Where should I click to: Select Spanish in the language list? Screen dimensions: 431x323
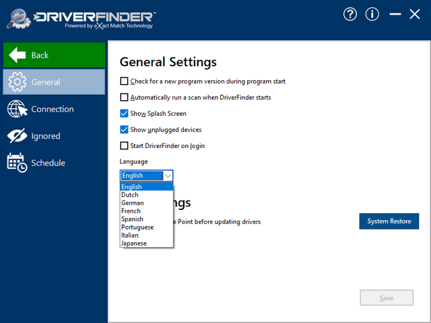tap(132, 219)
